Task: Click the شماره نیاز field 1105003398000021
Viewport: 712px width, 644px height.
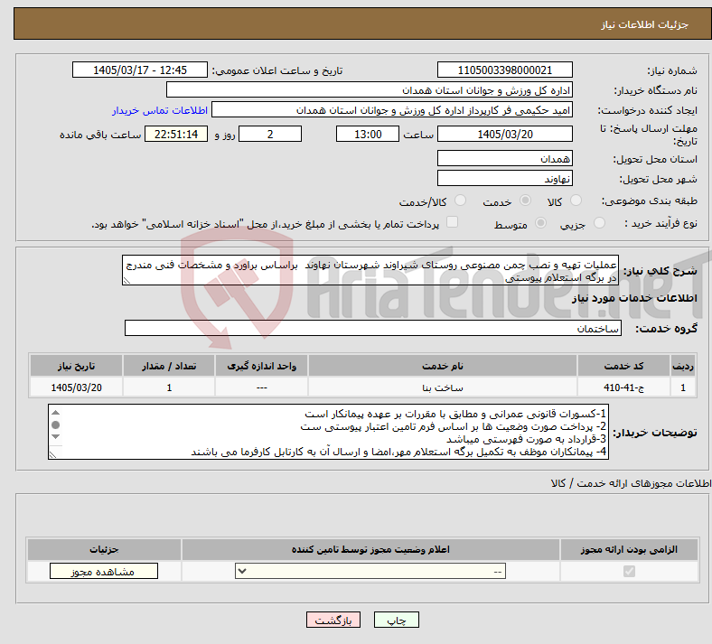Action: pos(504,70)
